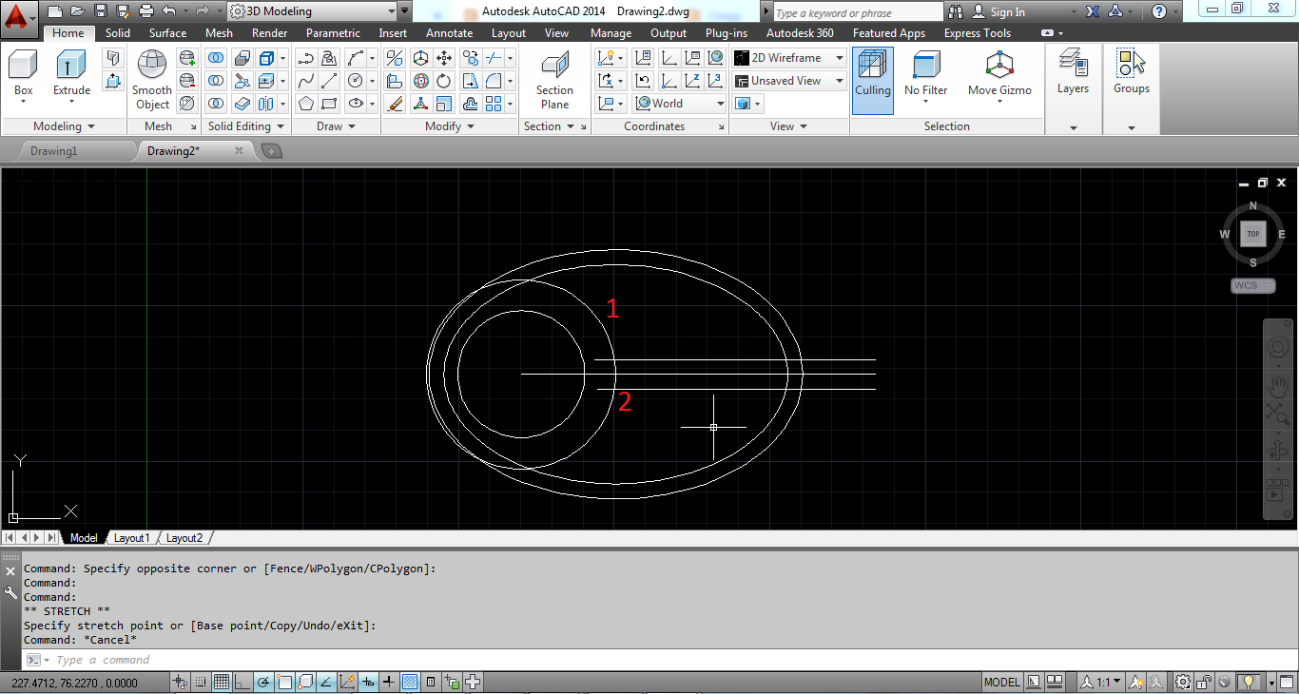Screen dimensions: 1299x694
Task: Click the annotation scale 1:1 control
Action: [1098, 682]
